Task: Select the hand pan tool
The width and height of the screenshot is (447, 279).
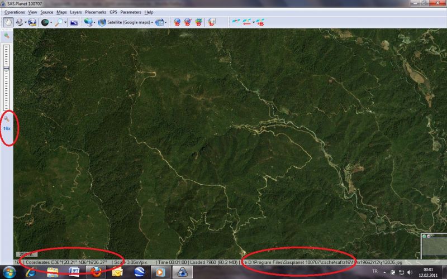Action: pyautogui.click(x=8, y=22)
